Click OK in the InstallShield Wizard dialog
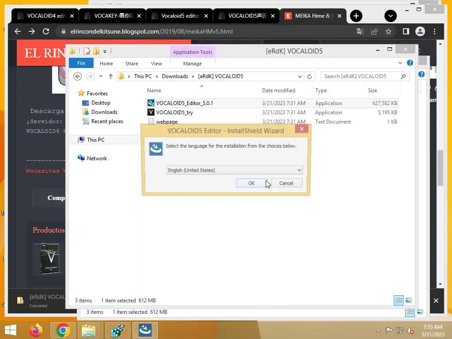The width and height of the screenshot is (452, 339). [x=252, y=183]
